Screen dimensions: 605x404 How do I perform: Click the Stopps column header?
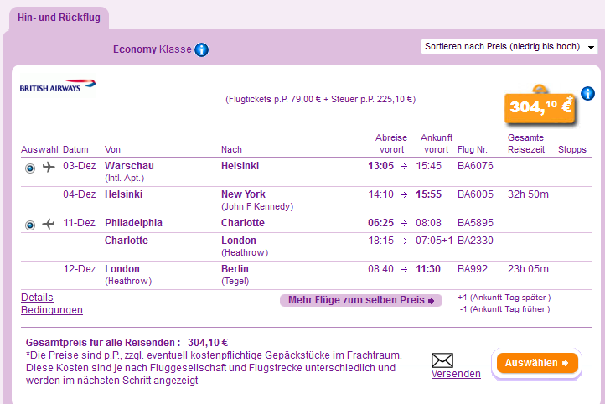pyautogui.click(x=572, y=150)
